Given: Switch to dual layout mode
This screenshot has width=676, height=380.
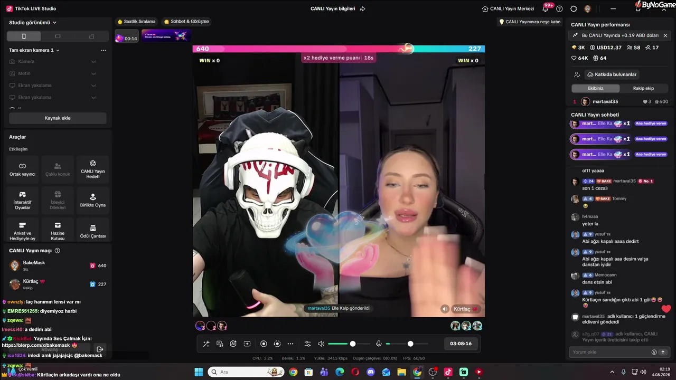Looking at the screenshot, I should [x=91, y=36].
